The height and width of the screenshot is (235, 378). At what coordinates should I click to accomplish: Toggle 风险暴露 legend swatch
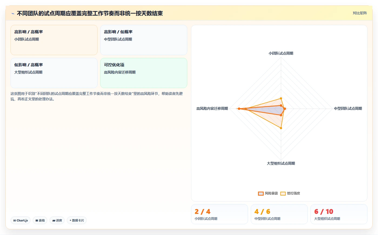pyautogui.click(x=261, y=193)
